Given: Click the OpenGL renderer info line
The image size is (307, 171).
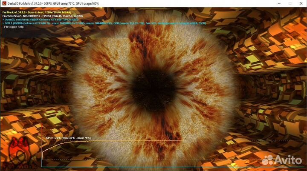Looking at the screenshot, I should (x=41, y=20).
